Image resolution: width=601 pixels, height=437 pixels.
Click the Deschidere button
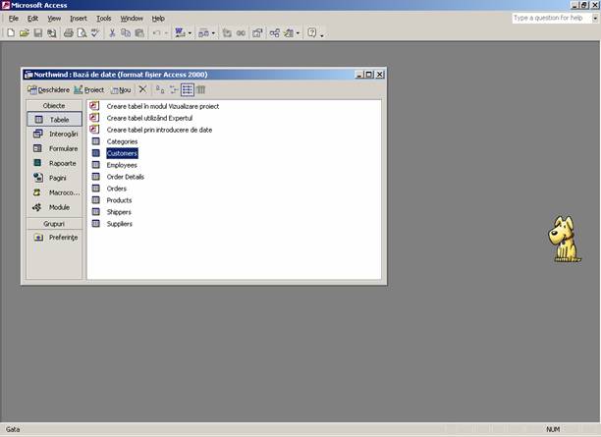point(48,89)
